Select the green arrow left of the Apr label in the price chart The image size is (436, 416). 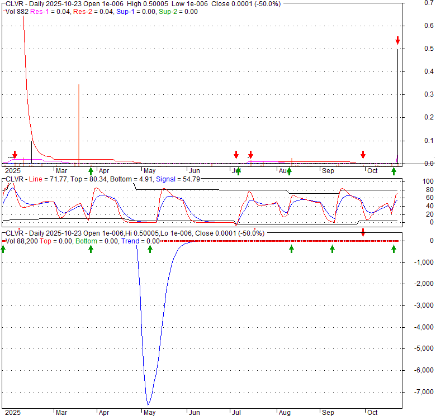pos(91,171)
